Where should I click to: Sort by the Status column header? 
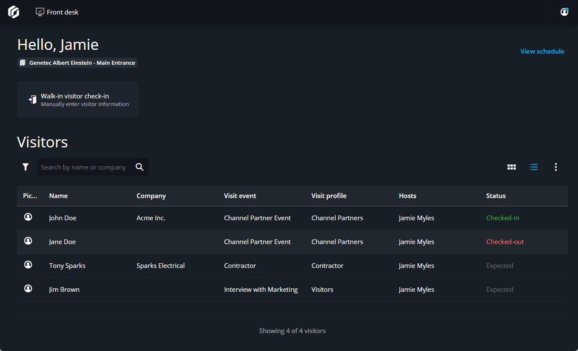tap(496, 196)
